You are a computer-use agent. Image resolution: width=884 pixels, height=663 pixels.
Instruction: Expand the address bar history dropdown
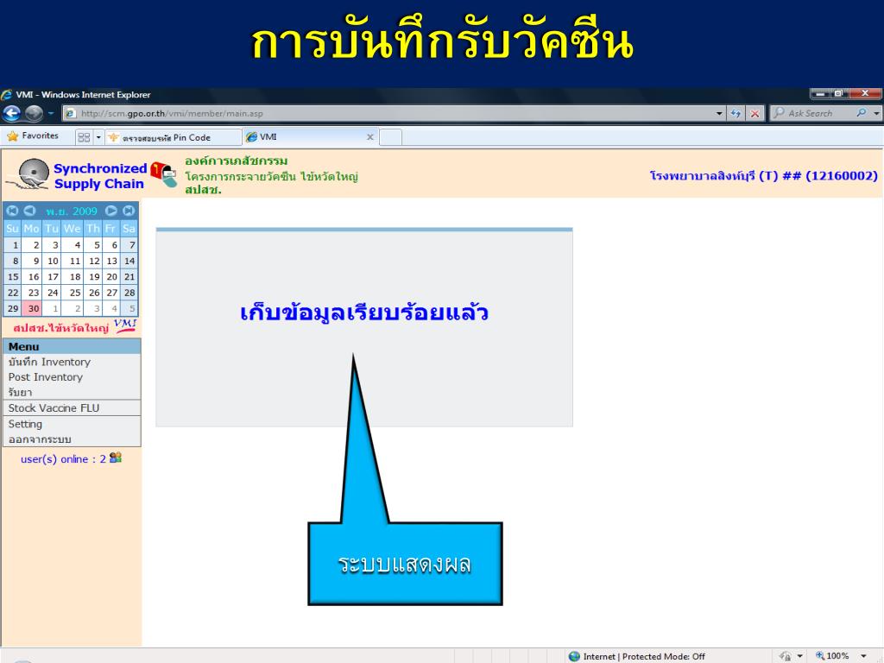click(719, 113)
